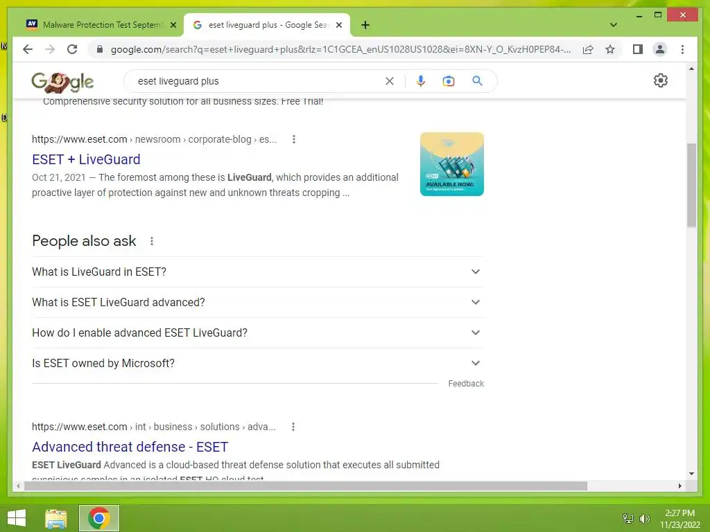The height and width of the screenshot is (532, 710).
Task: Go back to previous page
Action: 28,49
